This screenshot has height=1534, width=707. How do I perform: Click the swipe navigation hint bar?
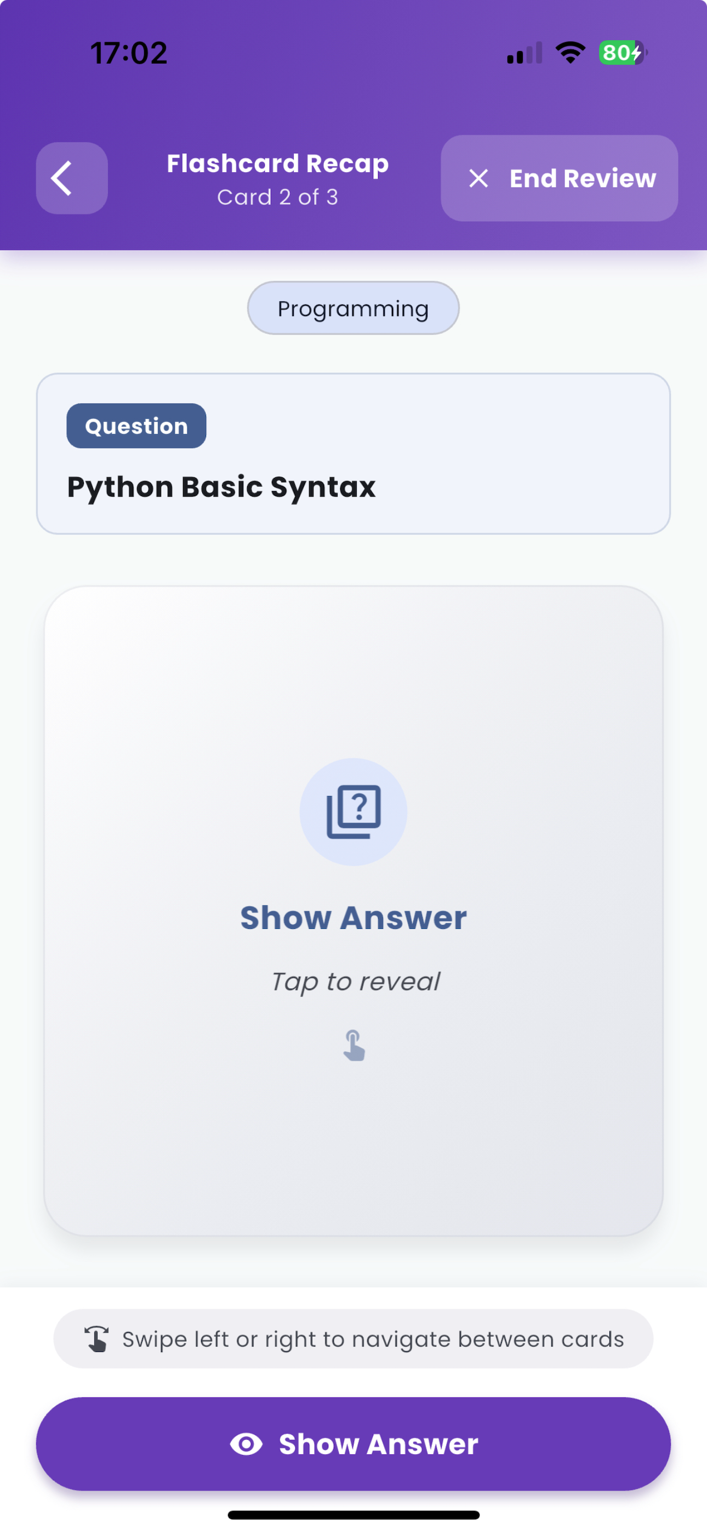pyautogui.click(x=353, y=1338)
